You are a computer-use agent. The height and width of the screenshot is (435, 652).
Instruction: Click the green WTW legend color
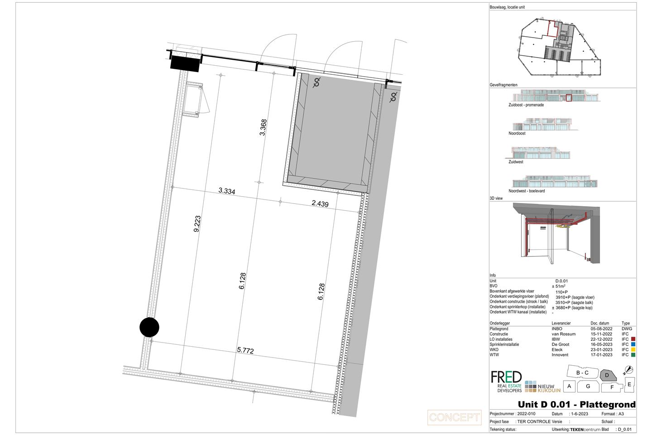tap(633, 355)
